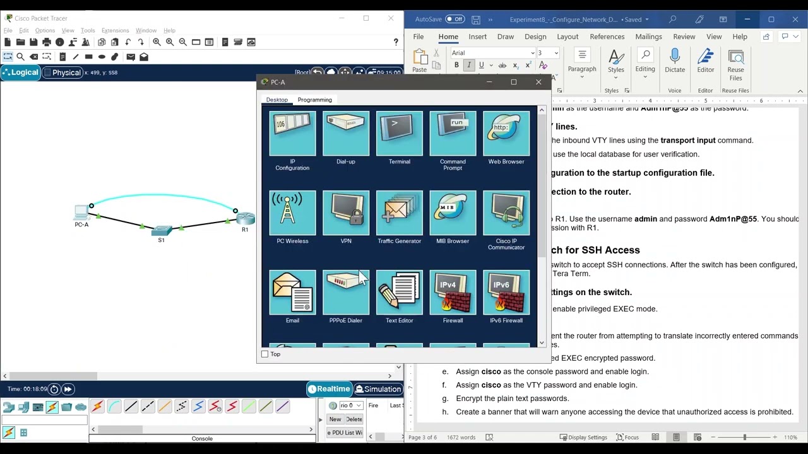Launch the PPPoE Dialer app
Viewport: 808px width, 454px height.
[346, 293]
